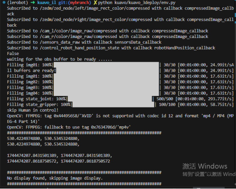Click the Filling state_gripper progress bar
236x189 pixels.
114,105
